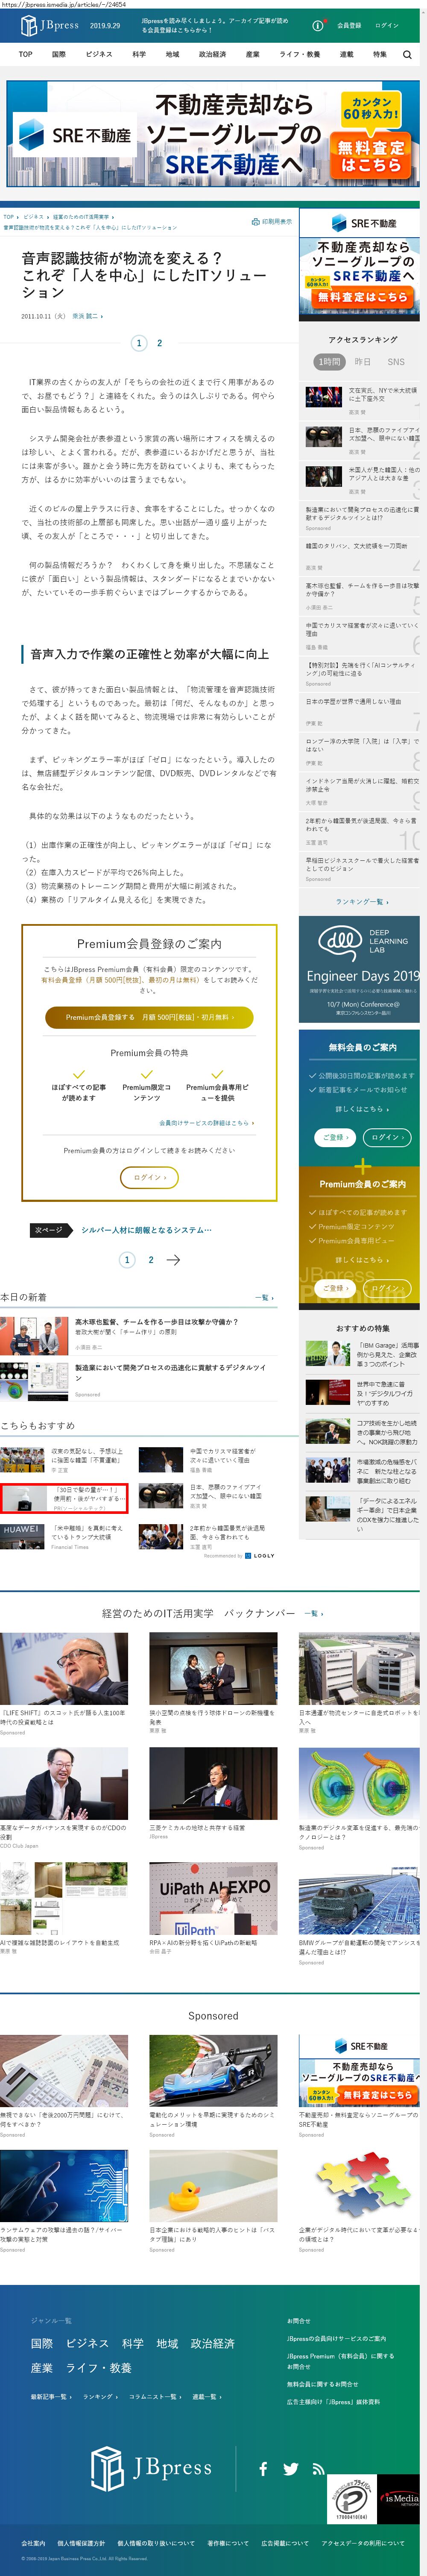Click the info icon beside 会員登録

click(x=318, y=26)
